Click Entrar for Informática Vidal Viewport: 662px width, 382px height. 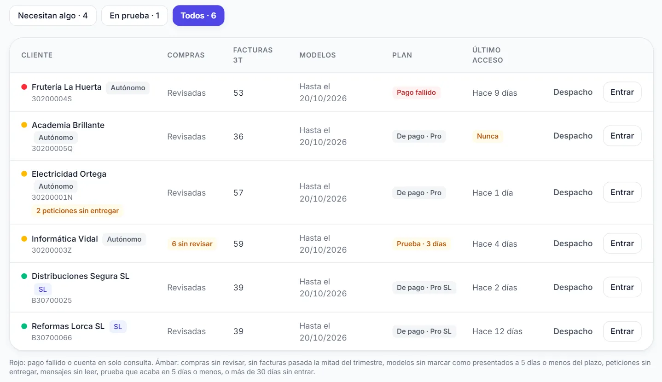click(x=622, y=243)
